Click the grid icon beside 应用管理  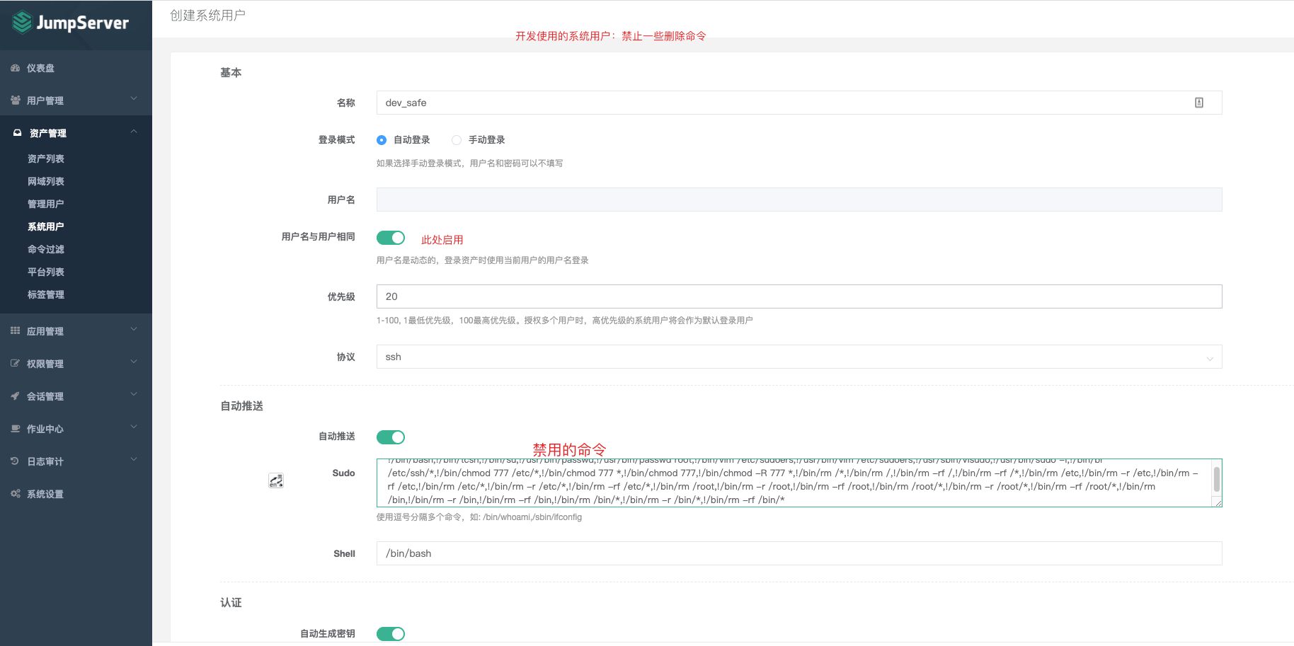16,331
